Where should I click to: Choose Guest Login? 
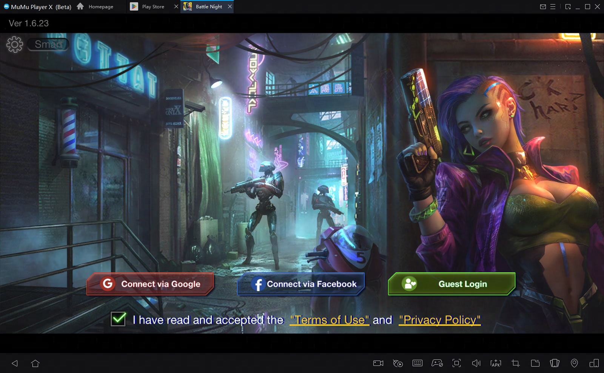point(451,284)
